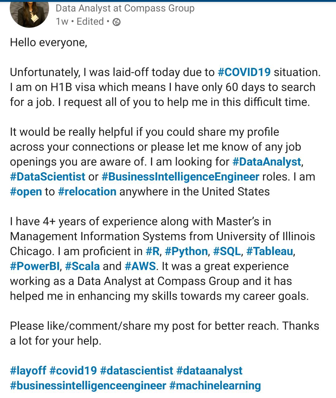Click the capitalized #BusinessIntelligenceEngineer hashtag
Screen dimensions: 336x398
click(x=180, y=177)
